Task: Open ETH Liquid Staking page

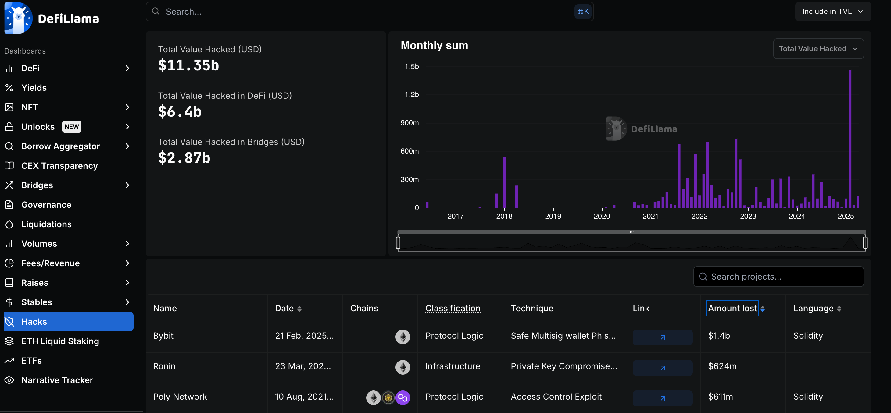Action: point(69,341)
